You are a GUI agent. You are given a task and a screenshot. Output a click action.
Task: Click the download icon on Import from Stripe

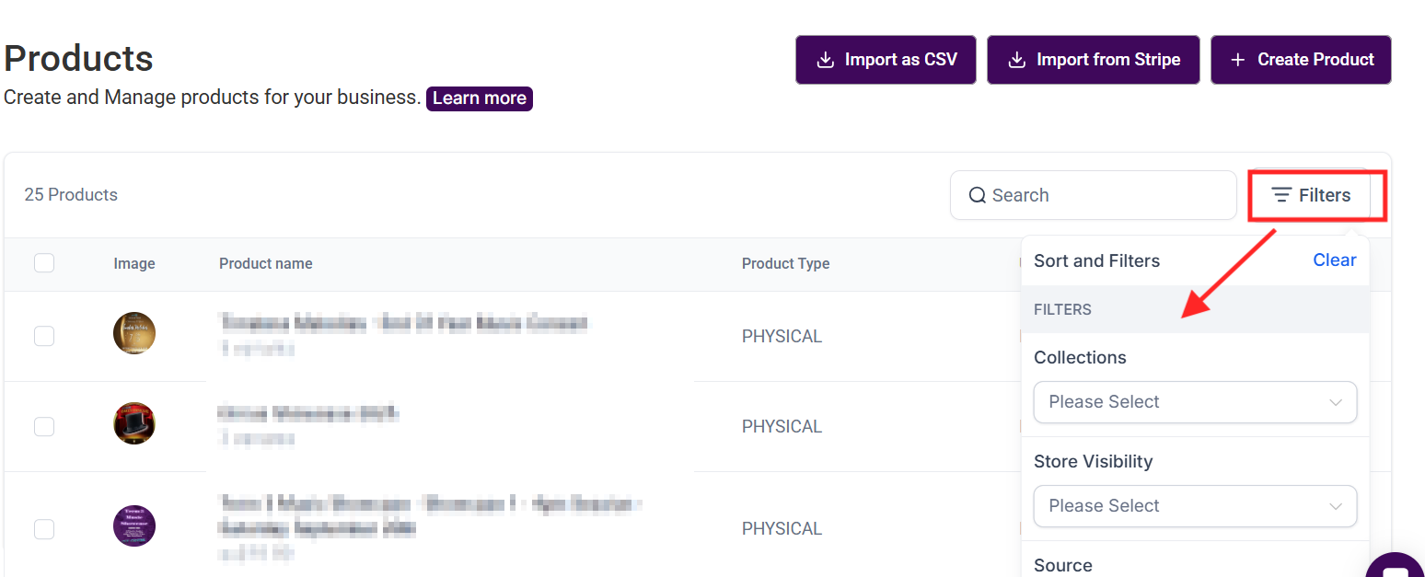point(1016,60)
